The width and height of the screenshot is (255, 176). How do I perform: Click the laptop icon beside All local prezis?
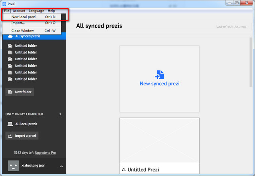pos(10,124)
